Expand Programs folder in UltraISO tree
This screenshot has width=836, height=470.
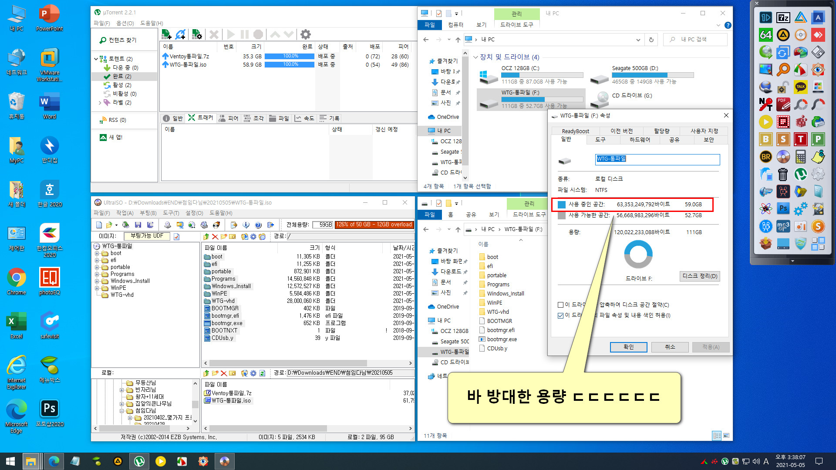pos(97,274)
